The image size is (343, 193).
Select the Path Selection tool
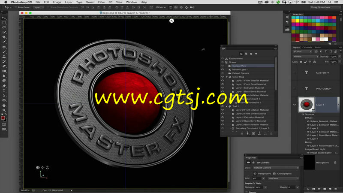(x=4, y=95)
